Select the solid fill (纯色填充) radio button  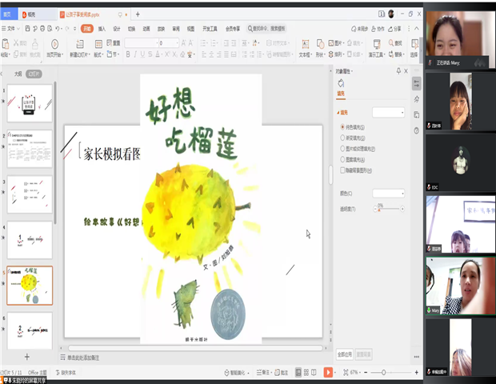point(342,126)
